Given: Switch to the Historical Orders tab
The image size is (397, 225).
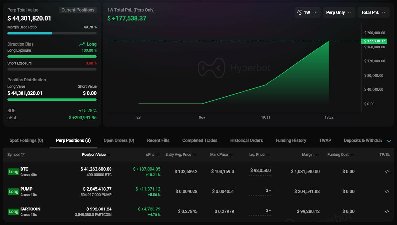Looking at the screenshot, I should [246, 140].
